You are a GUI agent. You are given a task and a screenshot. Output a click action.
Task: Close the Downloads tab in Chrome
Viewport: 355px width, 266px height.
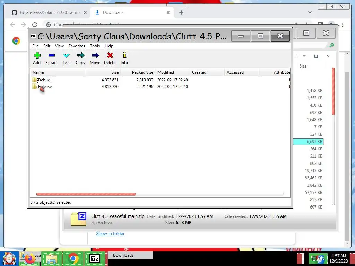click(x=168, y=12)
